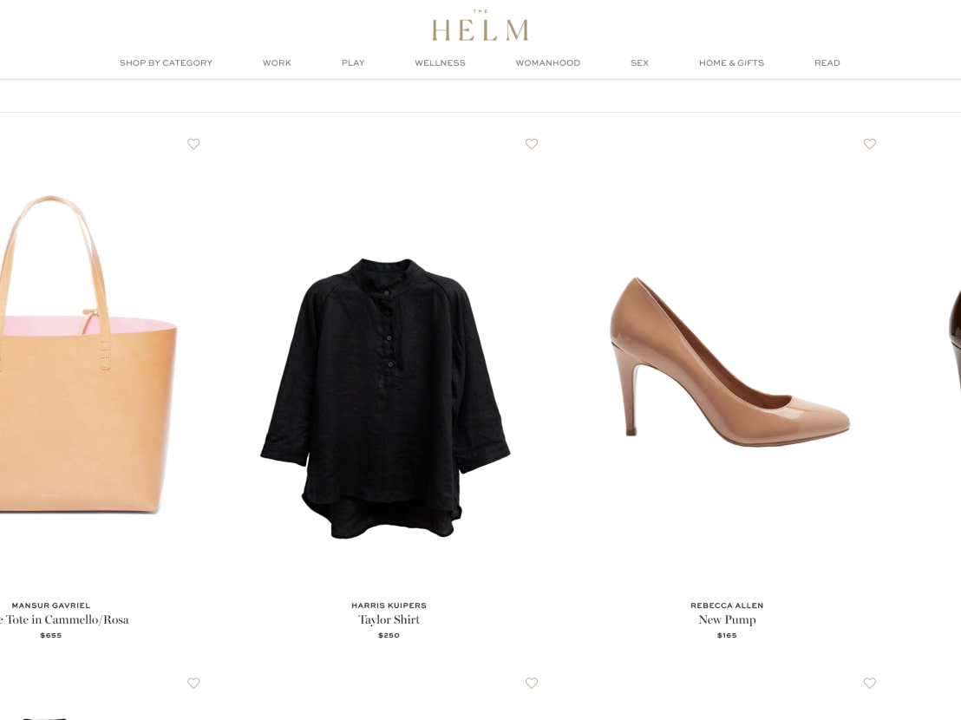Screen dimensions: 961x720
Task: Click bottom-right product's heart icon
Action: coord(869,684)
